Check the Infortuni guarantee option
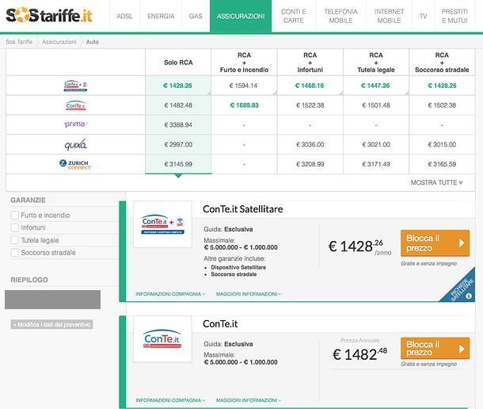 pos(15,227)
